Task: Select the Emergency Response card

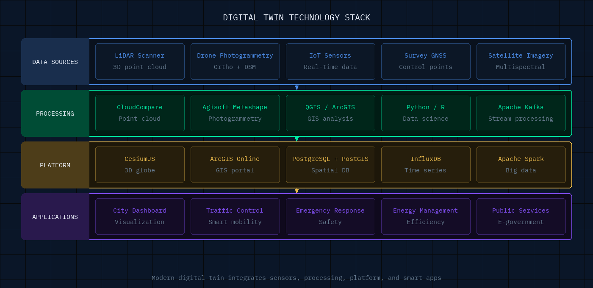Action: (330, 216)
